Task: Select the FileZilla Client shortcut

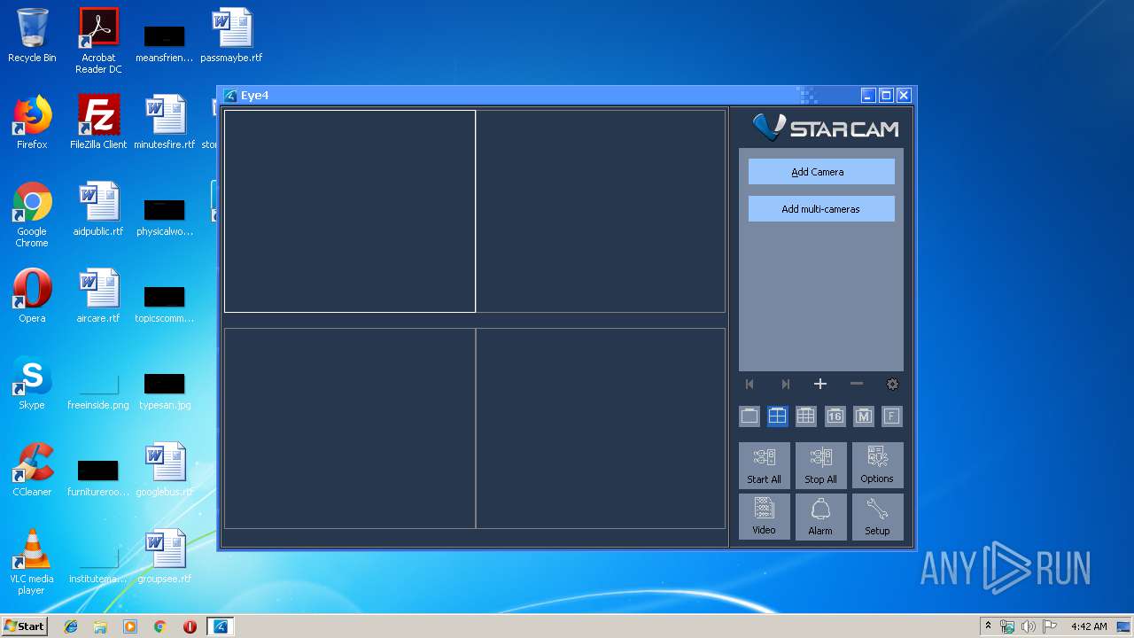Action: pyautogui.click(x=98, y=122)
